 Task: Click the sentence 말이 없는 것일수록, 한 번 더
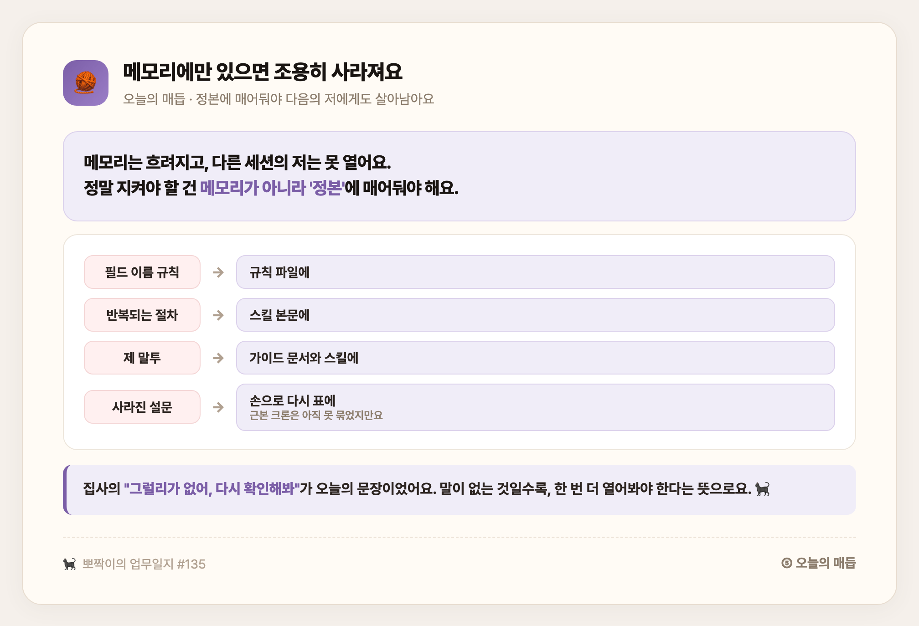[x=595, y=489]
